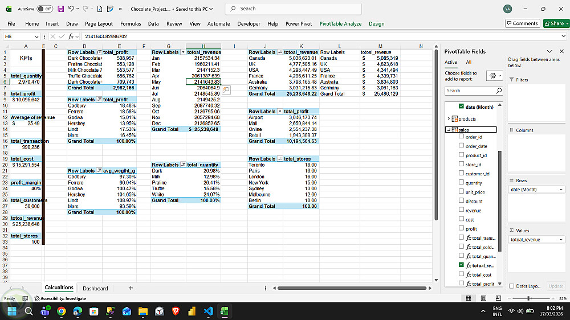The width and height of the screenshot is (570, 320).
Task: Open the totoal_revenue Values field dropdown
Action: [x=561, y=240]
